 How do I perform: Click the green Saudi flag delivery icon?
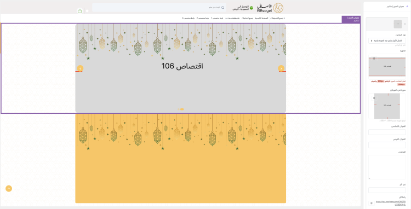click(x=252, y=8)
